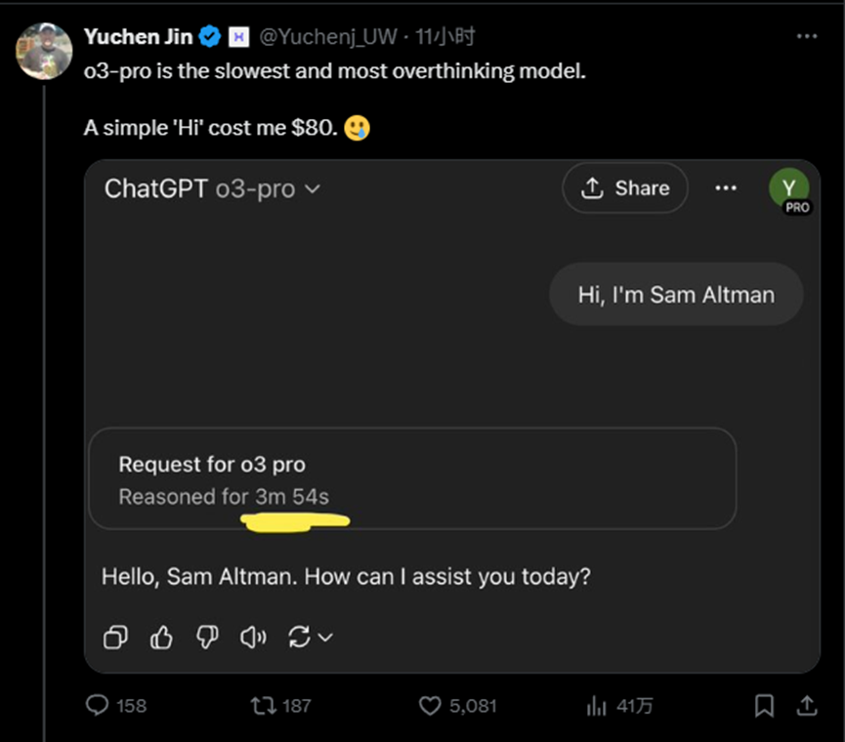Click the @Yuchenj_UW handle
This screenshot has height=742, width=845.
[x=327, y=37]
